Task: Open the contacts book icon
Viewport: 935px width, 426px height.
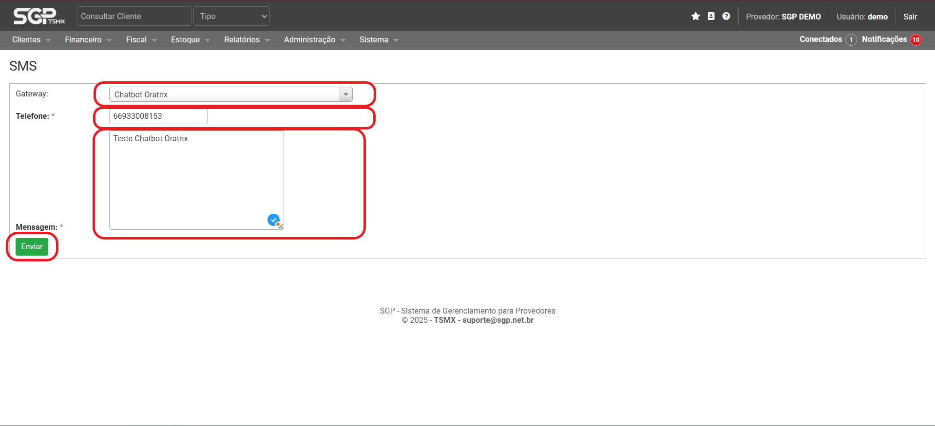Action: (711, 17)
